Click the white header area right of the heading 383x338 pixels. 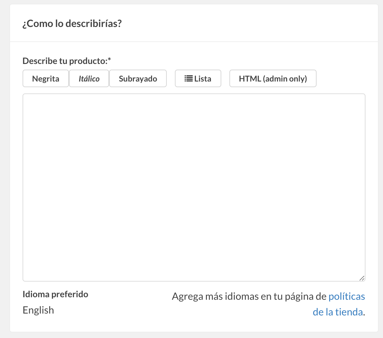tap(251, 24)
